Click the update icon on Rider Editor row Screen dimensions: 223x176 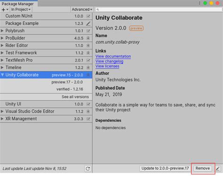coord(88,46)
